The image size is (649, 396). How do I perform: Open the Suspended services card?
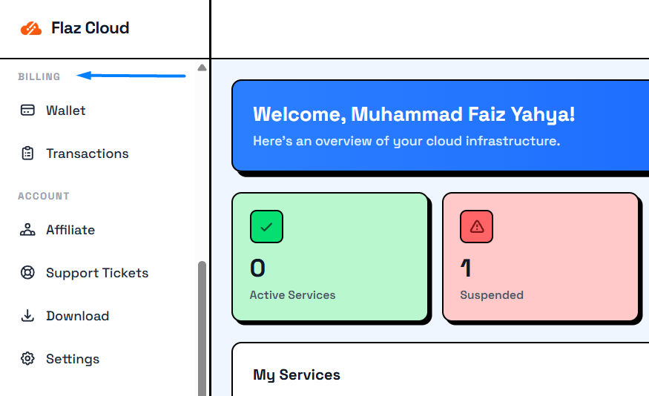coord(540,257)
